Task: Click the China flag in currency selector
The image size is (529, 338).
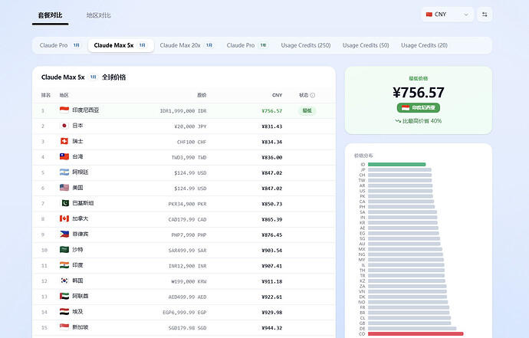Action: click(x=429, y=15)
